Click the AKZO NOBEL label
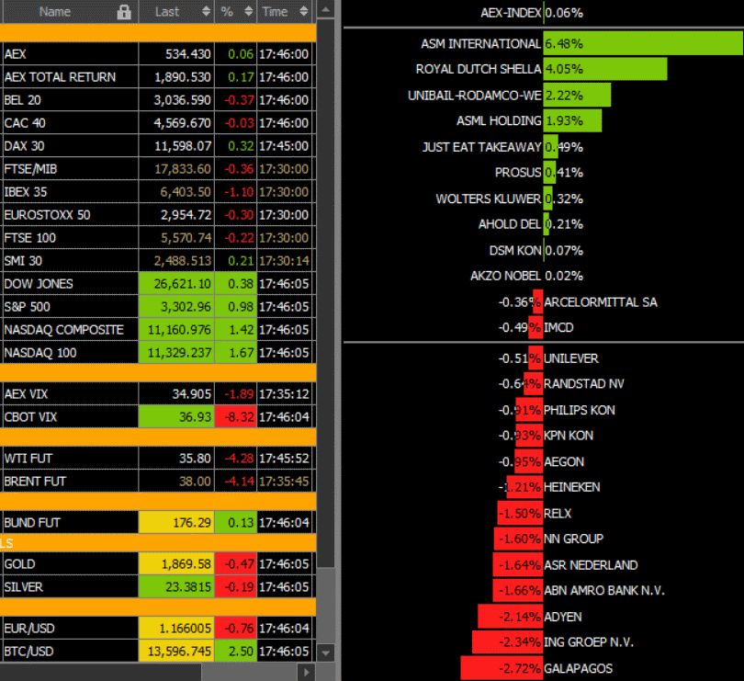The image size is (744, 681). 505,276
